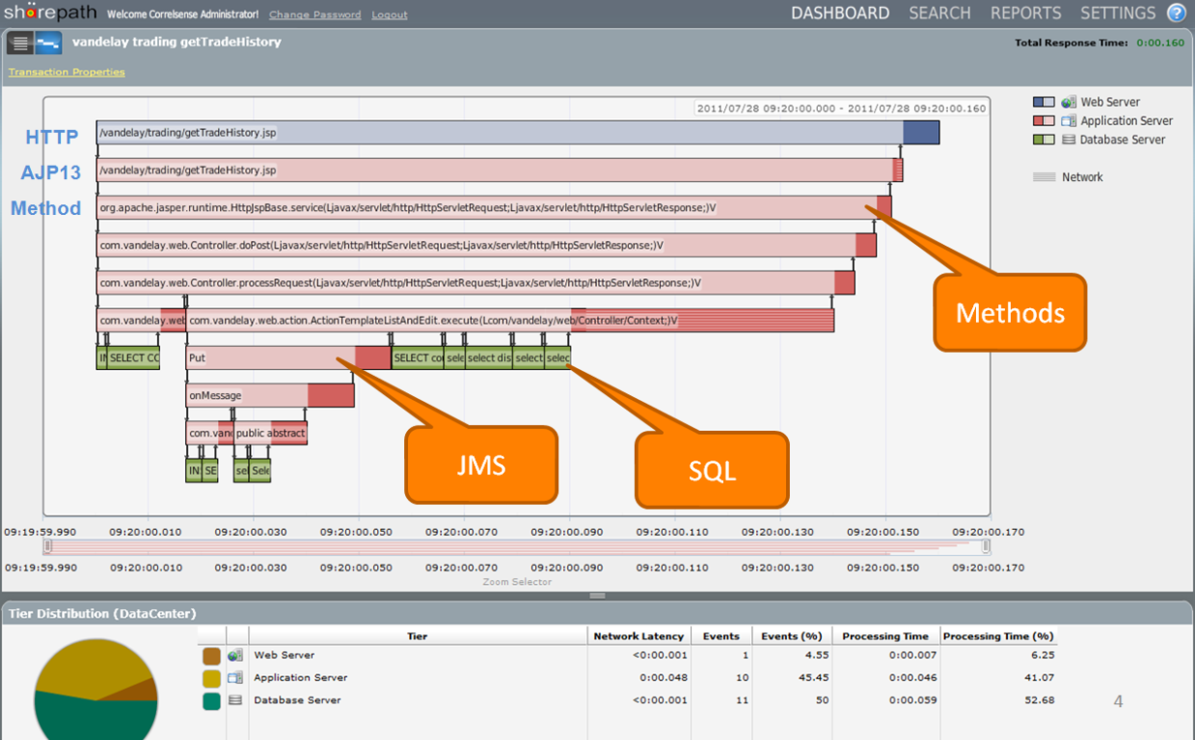Select the HttpJspBase.service method bar
The width and height of the screenshot is (1195, 740).
coord(493,207)
